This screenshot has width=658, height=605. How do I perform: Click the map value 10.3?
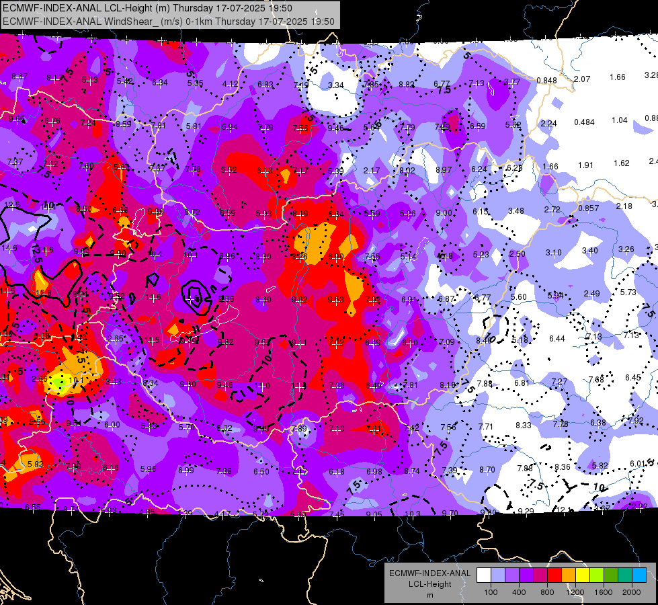point(413,514)
